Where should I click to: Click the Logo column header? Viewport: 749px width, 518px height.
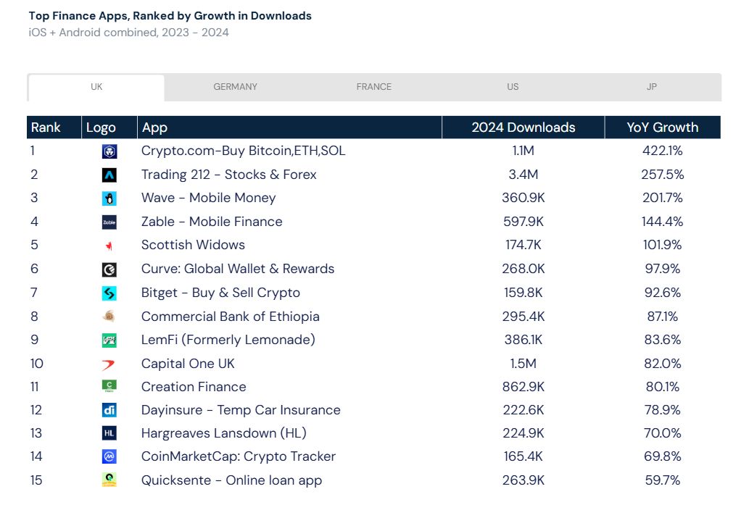109,128
